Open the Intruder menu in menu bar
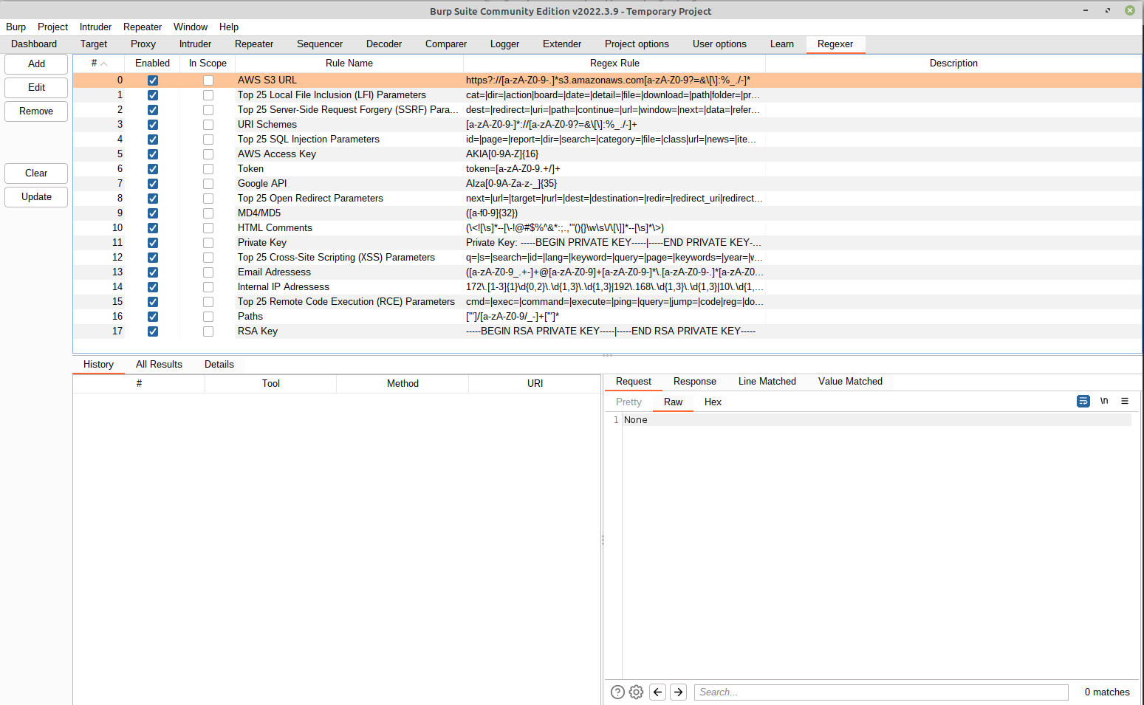Image resolution: width=1144 pixels, height=705 pixels. click(x=95, y=27)
